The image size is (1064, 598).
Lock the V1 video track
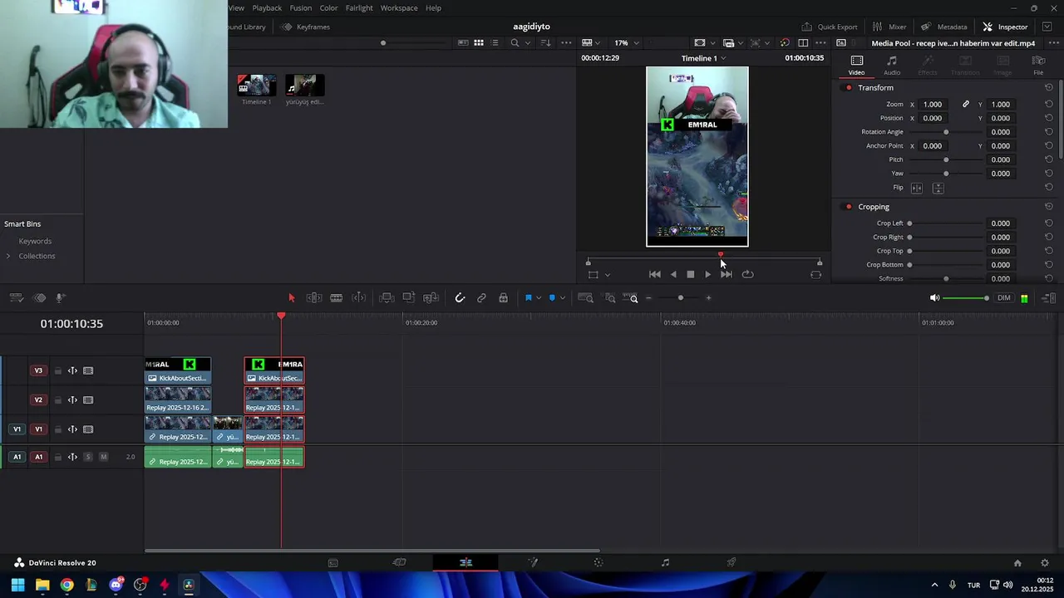point(57,429)
